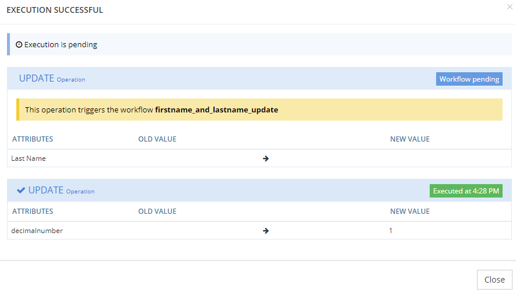516x296 pixels.
Task: Click the arrow icon in Last Name row
Action: click(x=266, y=158)
